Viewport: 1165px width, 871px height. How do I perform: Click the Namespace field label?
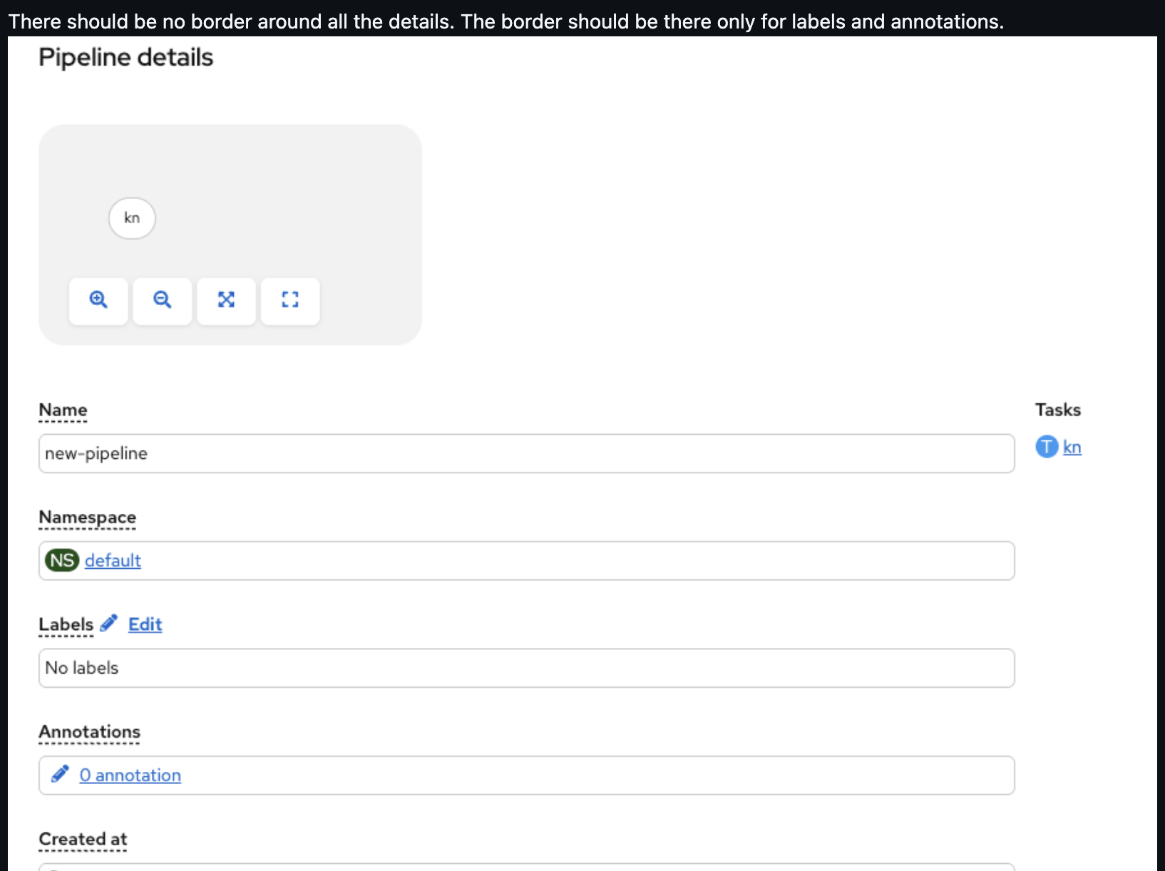[x=87, y=517]
